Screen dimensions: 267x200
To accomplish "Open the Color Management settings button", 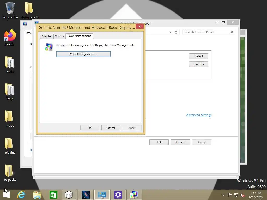I will pos(83,54).
